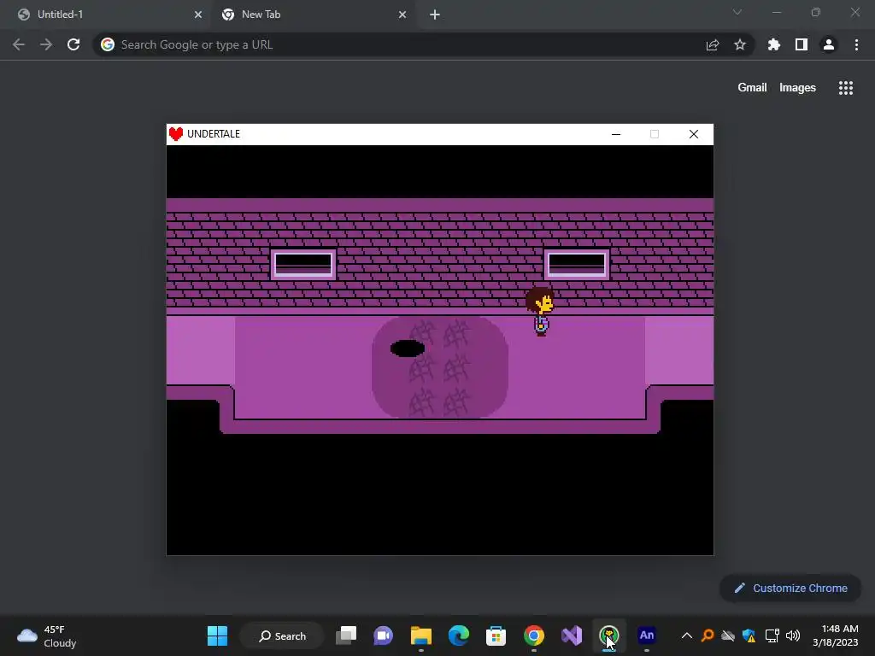Open clock and date 1:48 AM
Viewport: 875px width, 656px height.
point(836,635)
